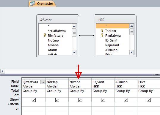
Task: Click the up arrow of HRR field list scrollbar
Action: (x=132, y=26)
